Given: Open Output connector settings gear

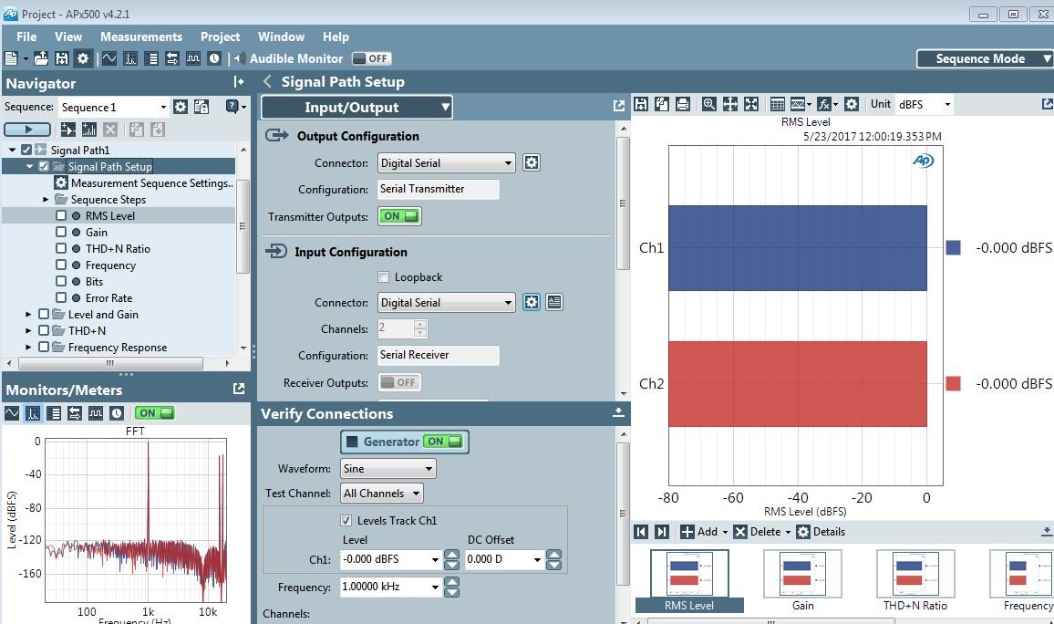Looking at the screenshot, I should [531, 162].
